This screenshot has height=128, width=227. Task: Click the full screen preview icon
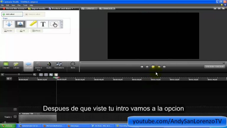(x=219, y=9)
